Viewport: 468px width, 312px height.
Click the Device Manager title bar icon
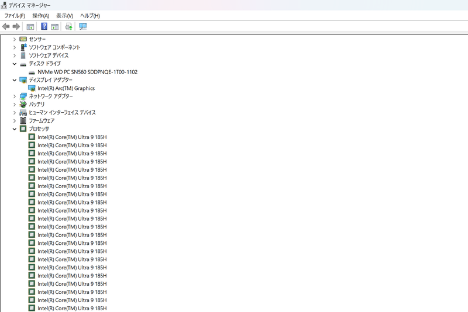[4, 5]
